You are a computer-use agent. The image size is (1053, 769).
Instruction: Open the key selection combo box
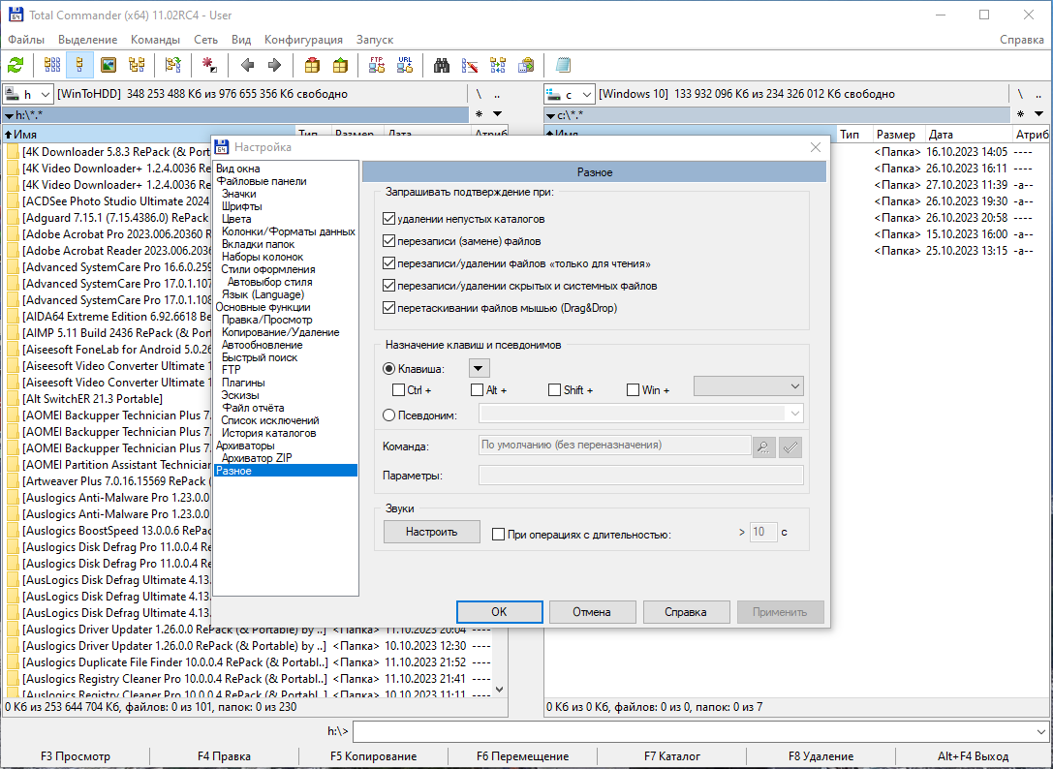tap(748, 386)
